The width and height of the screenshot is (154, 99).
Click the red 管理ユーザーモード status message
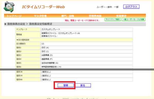[x=82, y=21]
